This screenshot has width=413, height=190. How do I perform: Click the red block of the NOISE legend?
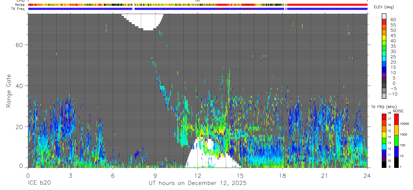click(x=397, y=120)
